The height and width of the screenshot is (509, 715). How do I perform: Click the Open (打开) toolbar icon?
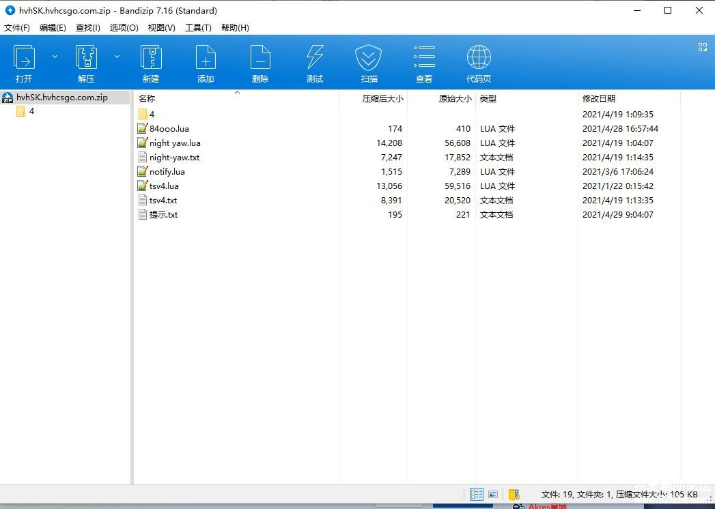[x=24, y=57]
